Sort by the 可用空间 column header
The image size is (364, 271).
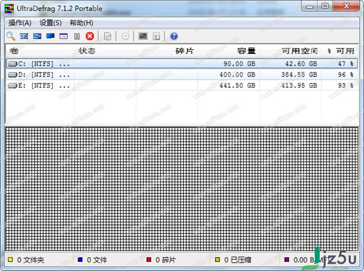[291, 51]
